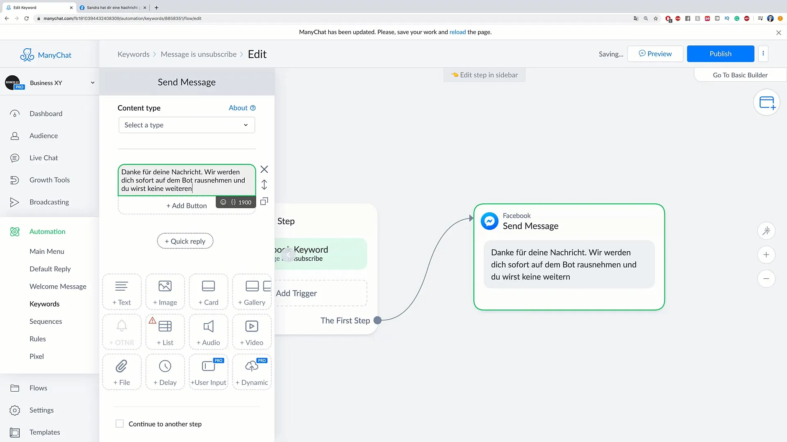The image size is (787, 442).
Task: Zoom out on the flow canvas
Action: pyautogui.click(x=766, y=279)
